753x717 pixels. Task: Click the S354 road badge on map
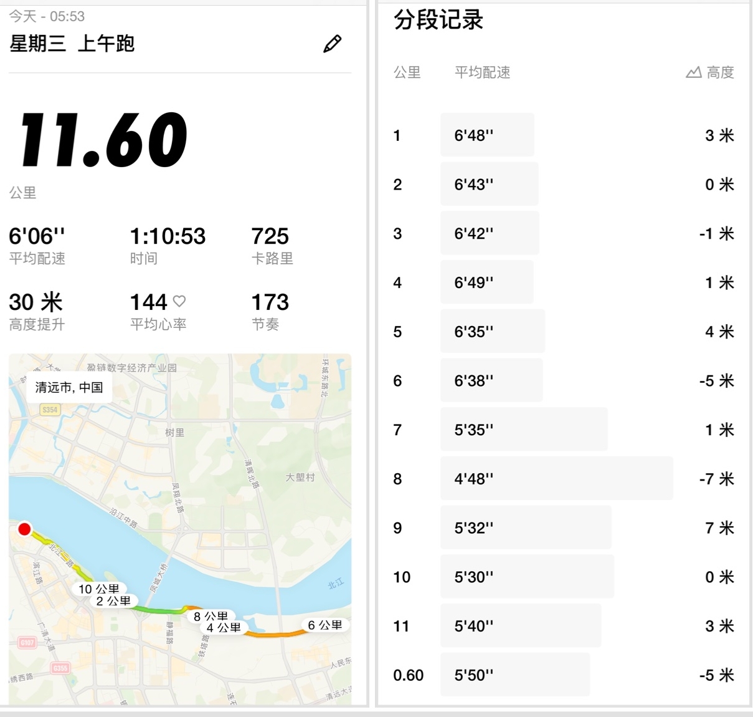(49, 410)
